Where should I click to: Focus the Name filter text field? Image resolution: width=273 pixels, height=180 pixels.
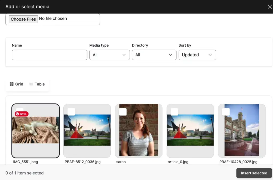pyautogui.click(x=50, y=55)
